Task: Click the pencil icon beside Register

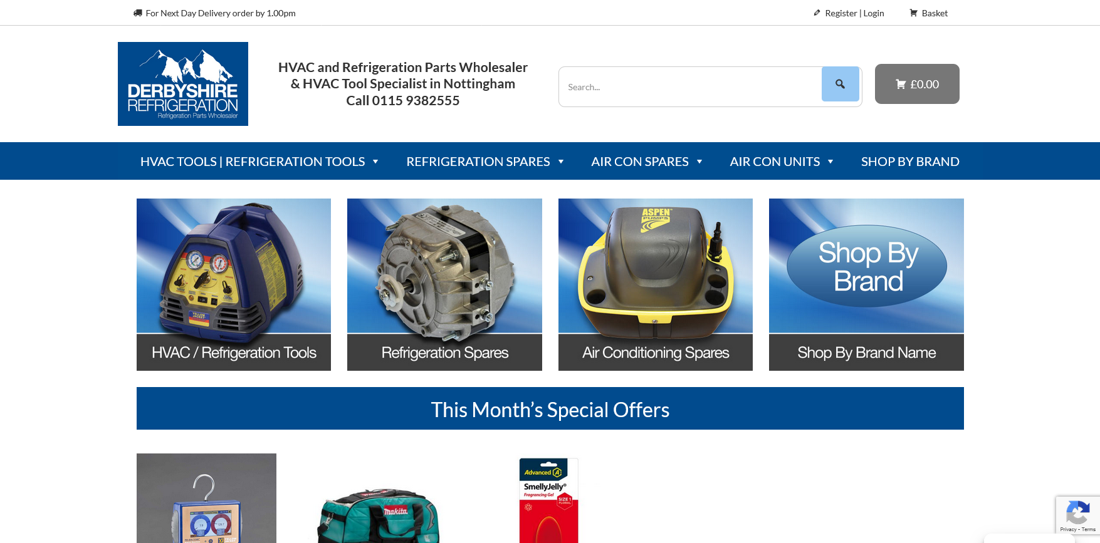Action: pyautogui.click(x=817, y=13)
